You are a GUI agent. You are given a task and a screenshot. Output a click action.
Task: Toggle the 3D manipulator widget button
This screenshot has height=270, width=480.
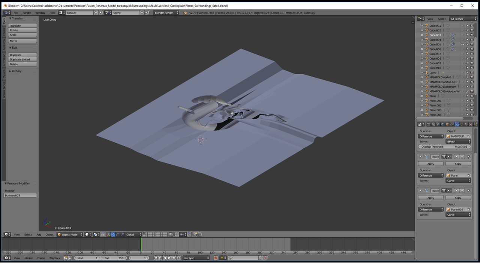click(108, 234)
